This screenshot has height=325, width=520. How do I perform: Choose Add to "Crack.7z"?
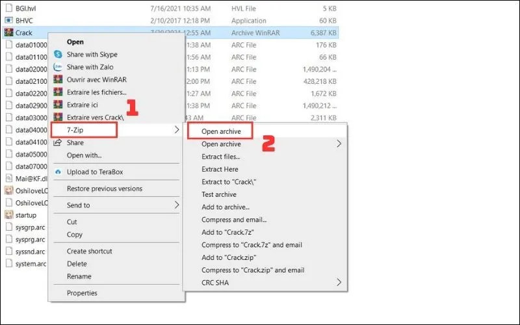pyautogui.click(x=227, y=232)
